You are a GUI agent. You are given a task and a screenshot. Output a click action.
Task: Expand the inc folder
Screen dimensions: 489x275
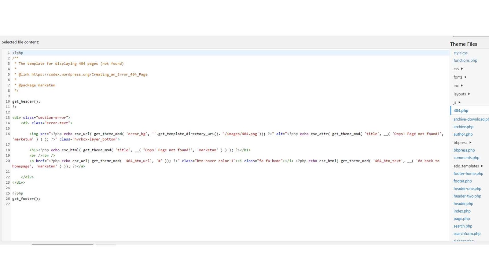pyautogui.click(x=458, y=86)
